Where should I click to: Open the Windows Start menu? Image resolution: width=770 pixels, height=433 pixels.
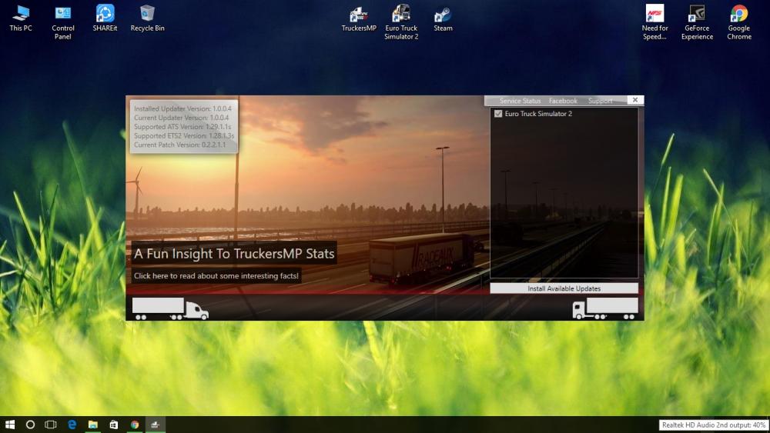10,425
